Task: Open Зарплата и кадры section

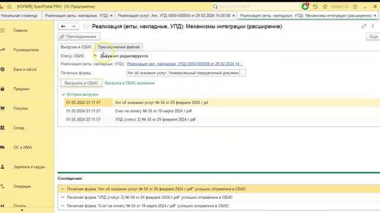Action: (x=29, y=167)
